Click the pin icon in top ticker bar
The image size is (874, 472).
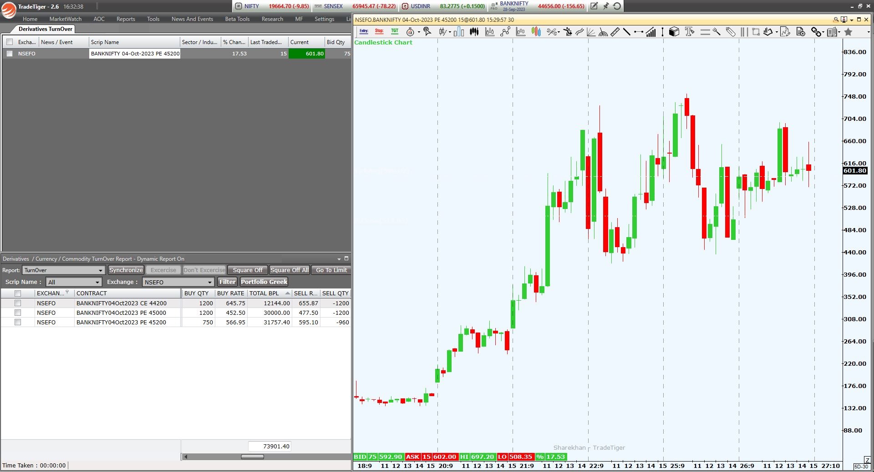point(605,6)
